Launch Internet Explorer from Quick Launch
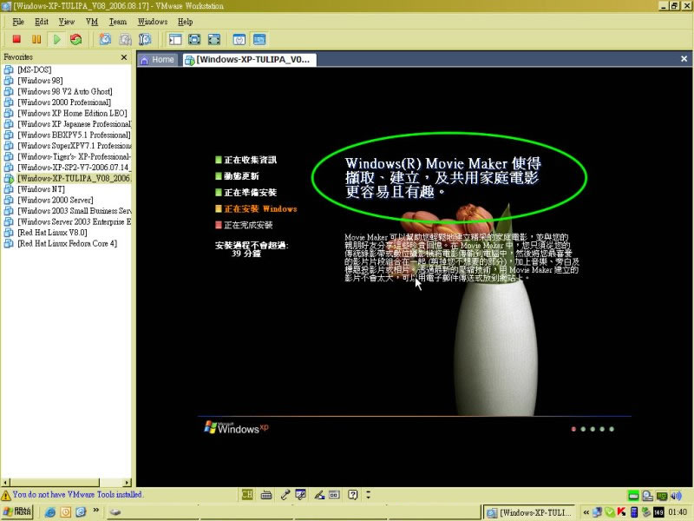The width and height of the screenshot is (694, 521). point(50,512)
